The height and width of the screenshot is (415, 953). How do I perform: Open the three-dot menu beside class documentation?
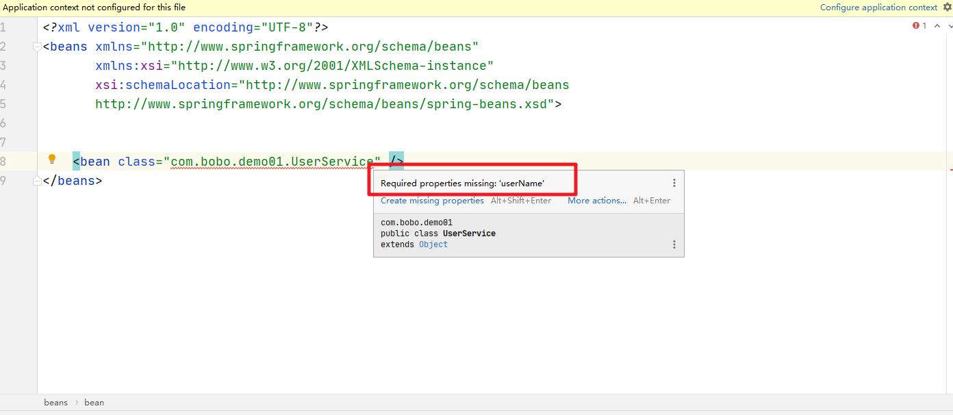674,244
